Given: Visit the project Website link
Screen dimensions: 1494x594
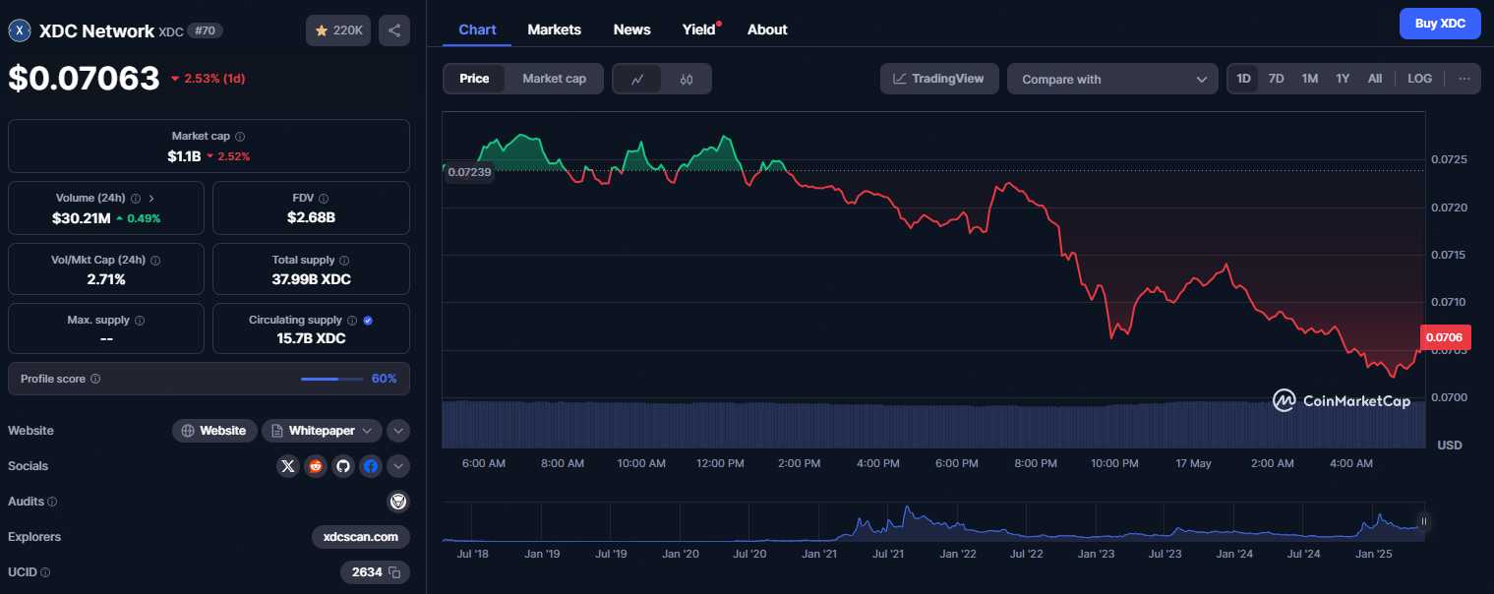Looking at the screenshot, I should [x=214, y=431].
